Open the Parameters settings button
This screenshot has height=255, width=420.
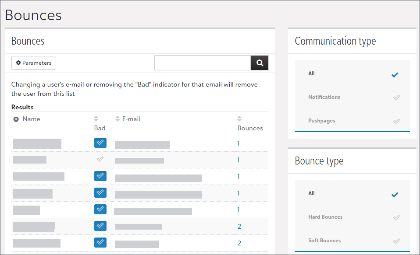click(34, 63)
